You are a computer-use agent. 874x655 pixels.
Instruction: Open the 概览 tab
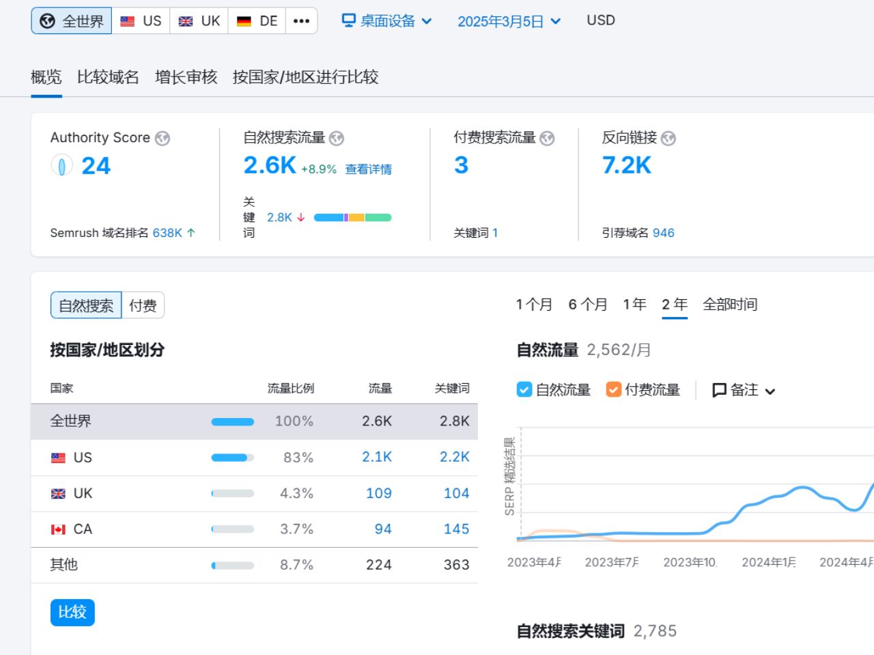point(46,77)
